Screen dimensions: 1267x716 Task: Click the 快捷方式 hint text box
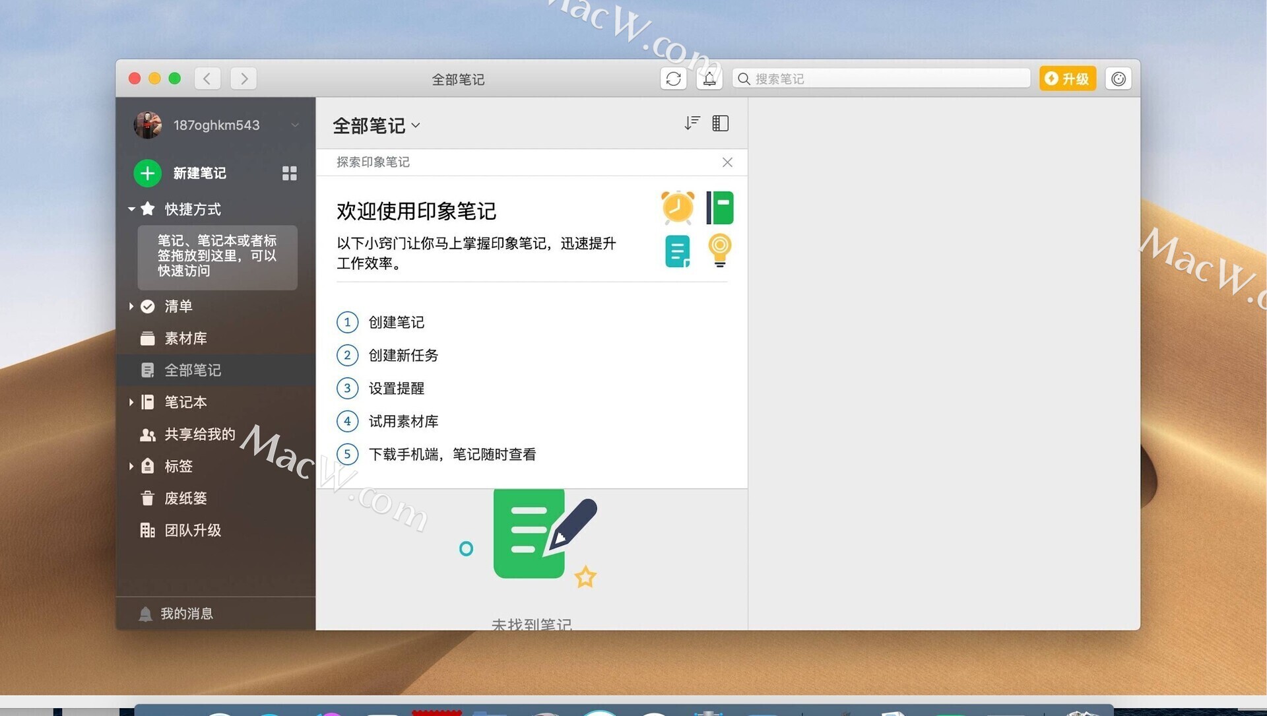click(x=217, y=257)
